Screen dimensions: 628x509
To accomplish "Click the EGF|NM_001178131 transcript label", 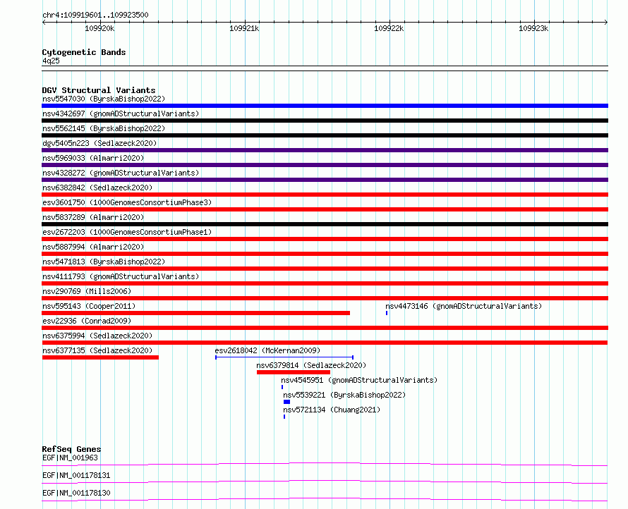I will tap(76, 475).
